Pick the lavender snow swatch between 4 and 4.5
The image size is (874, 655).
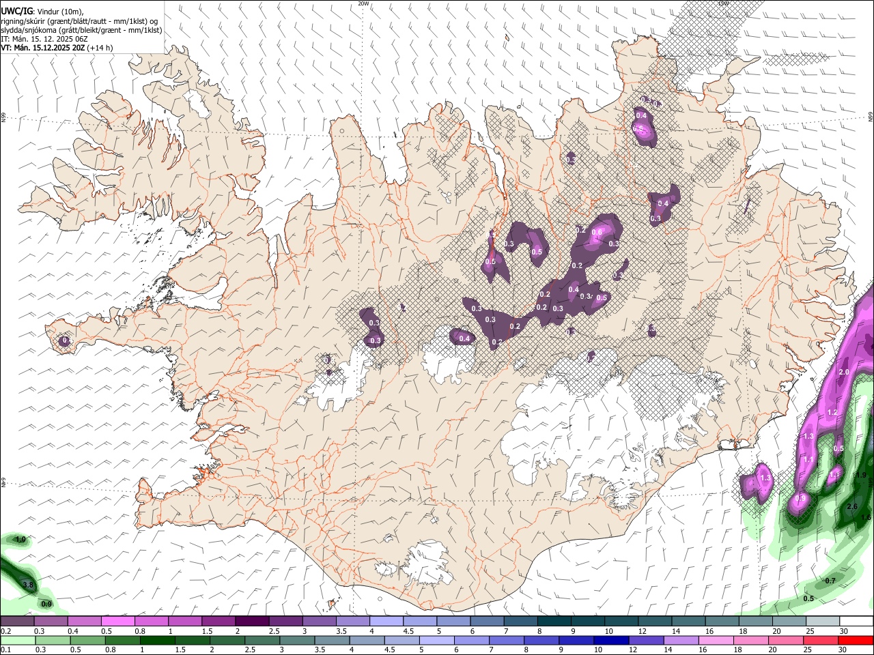point(385,622)
